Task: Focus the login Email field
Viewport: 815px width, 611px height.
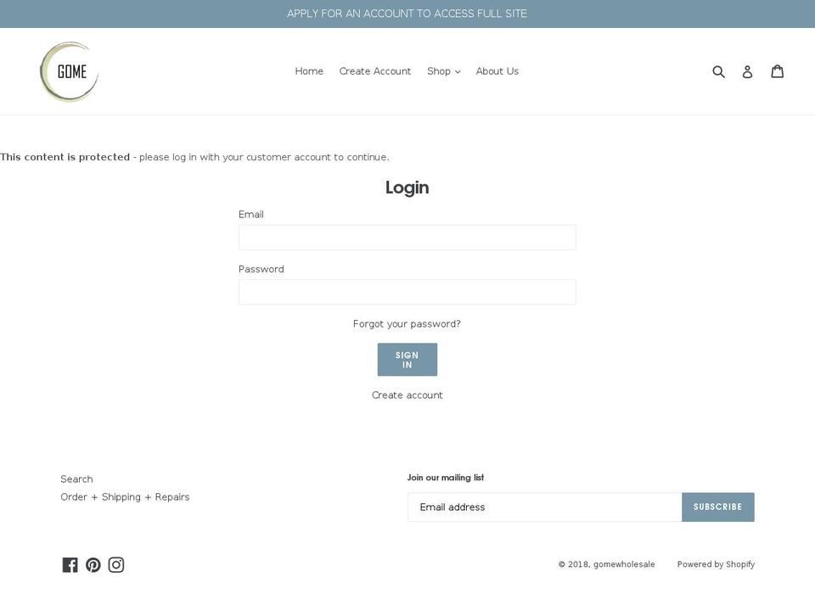Action: [x=407, y=238]
